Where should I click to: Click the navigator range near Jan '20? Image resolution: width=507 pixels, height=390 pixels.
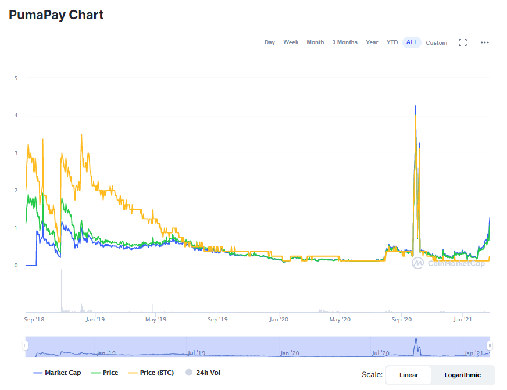(x=290, y=353)
